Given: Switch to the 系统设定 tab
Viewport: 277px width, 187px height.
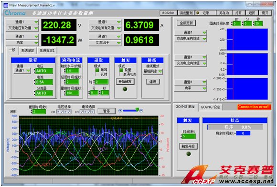Looking at the screenshot, I should pyautogui.click(x=28, y=51).
